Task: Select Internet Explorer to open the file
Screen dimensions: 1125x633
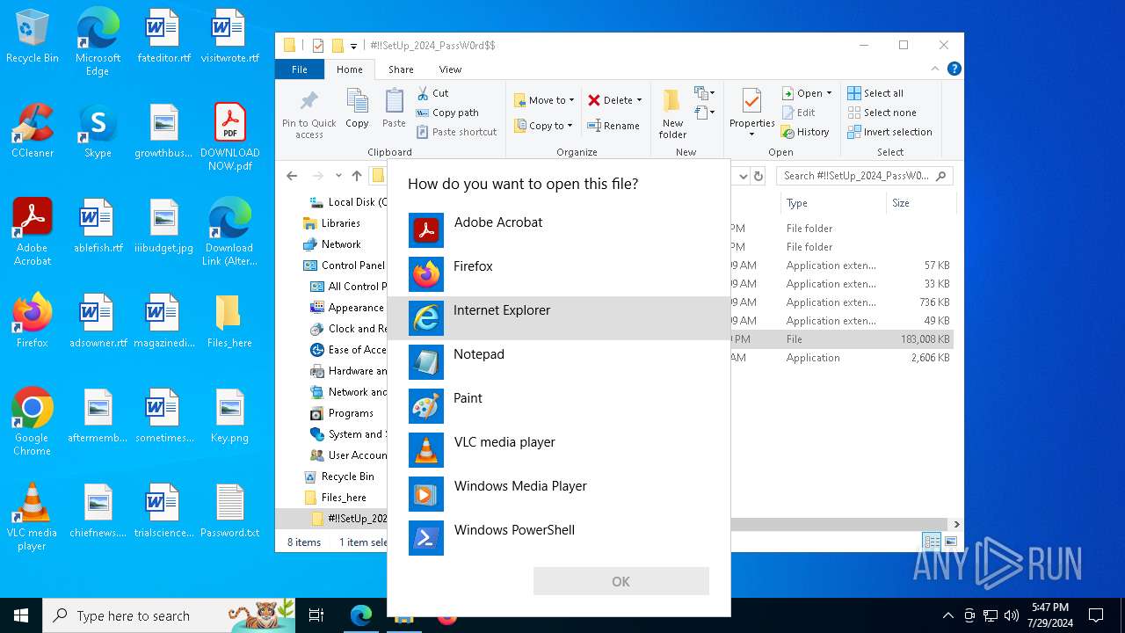Action: (x=558, y=318)
